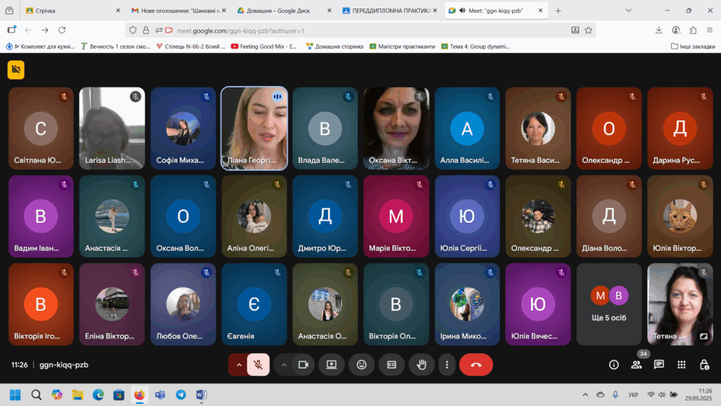Open Telegram from the Windows taskbar
This screenshot has height=406, width=721.
pos(181,395)
